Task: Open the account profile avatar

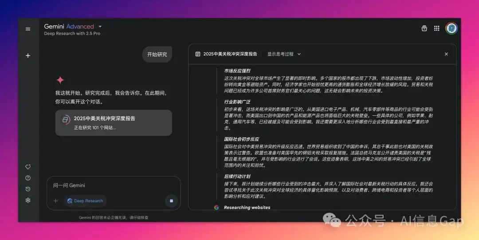Action: (452, 28)
